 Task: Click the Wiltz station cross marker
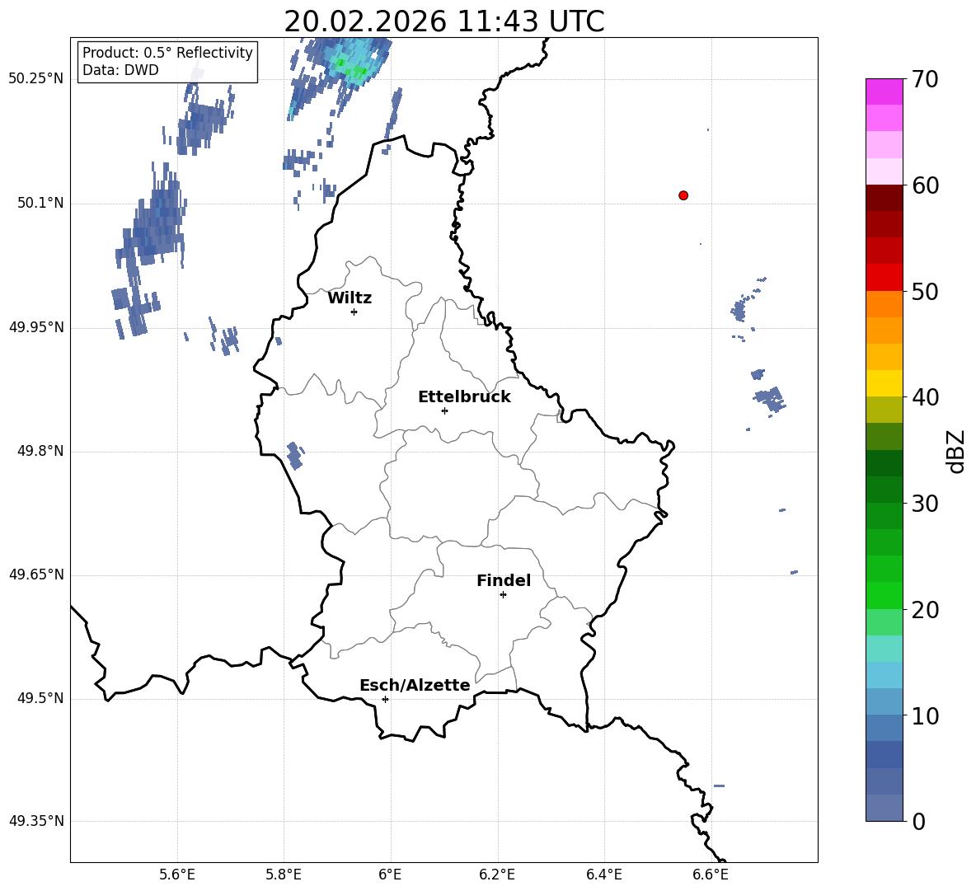(x=354, y=312)
